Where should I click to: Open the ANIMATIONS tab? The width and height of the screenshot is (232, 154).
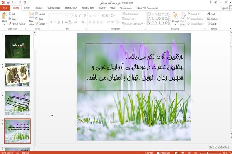click(x=71, y=8)
